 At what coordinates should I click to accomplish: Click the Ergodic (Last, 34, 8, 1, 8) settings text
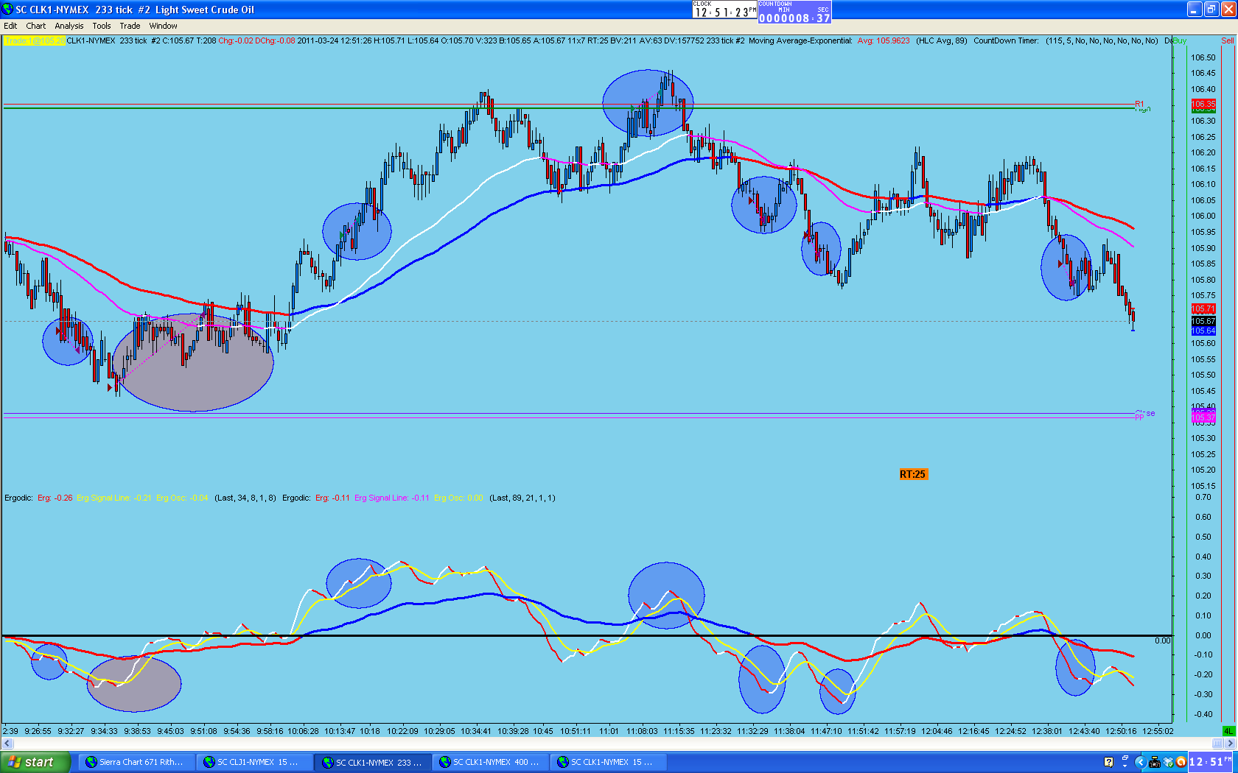245,498
